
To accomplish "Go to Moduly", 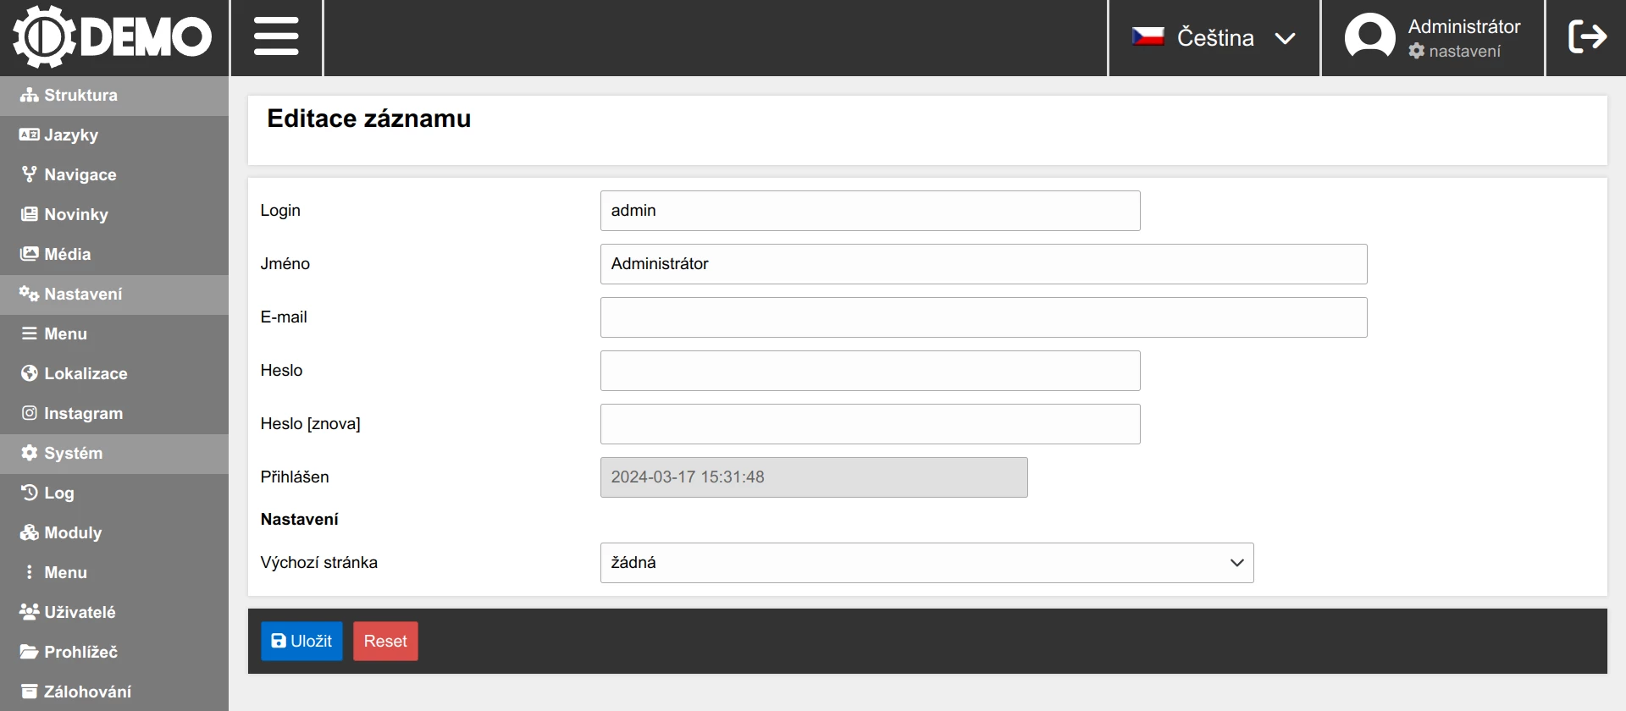I will [x=114, y=533].
